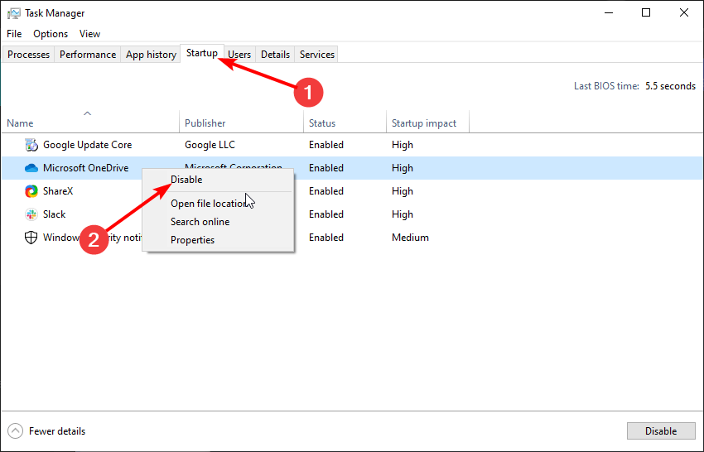Screen dimensions: 704x452
Task: Minimize the Task Manager window
Action: pyautogui.click(x=609, y=12)
